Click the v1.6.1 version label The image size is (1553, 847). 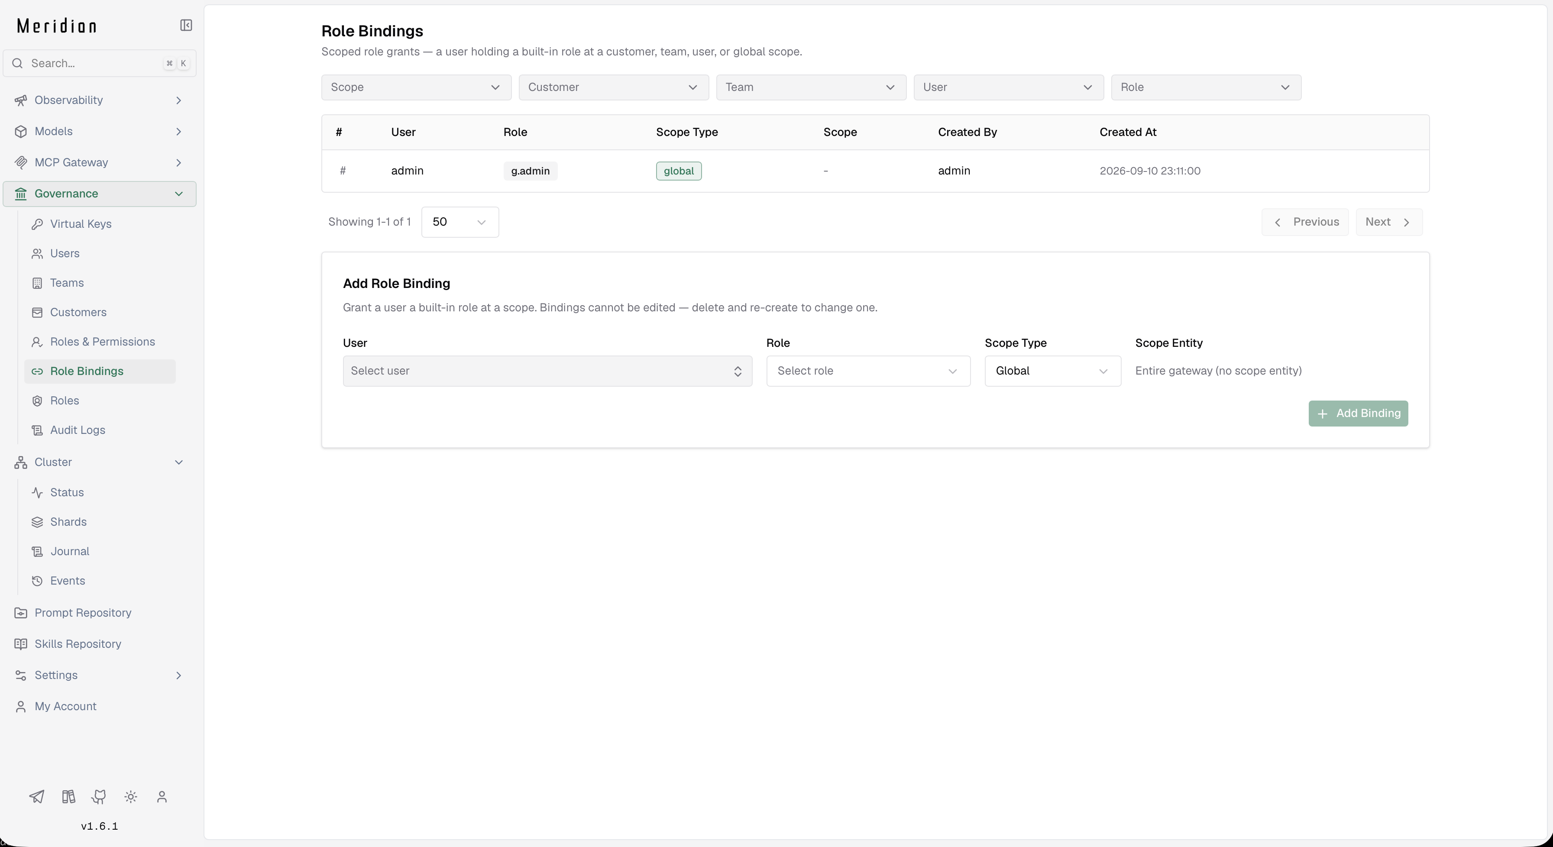[x=100, y=827]
